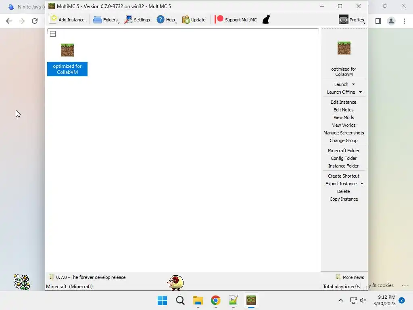This screenshot has width=413, height=310.
Task: Click the Minecraft (Minecraft) status text
Action: point(69,286)
